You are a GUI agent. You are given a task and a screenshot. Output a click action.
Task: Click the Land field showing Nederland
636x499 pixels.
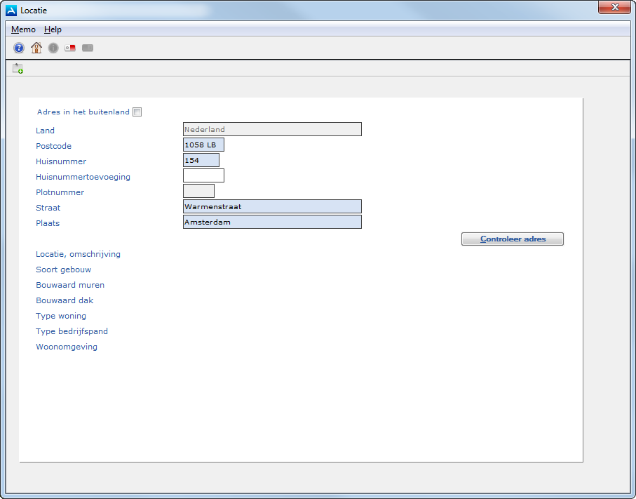click(x=272, y=129)
